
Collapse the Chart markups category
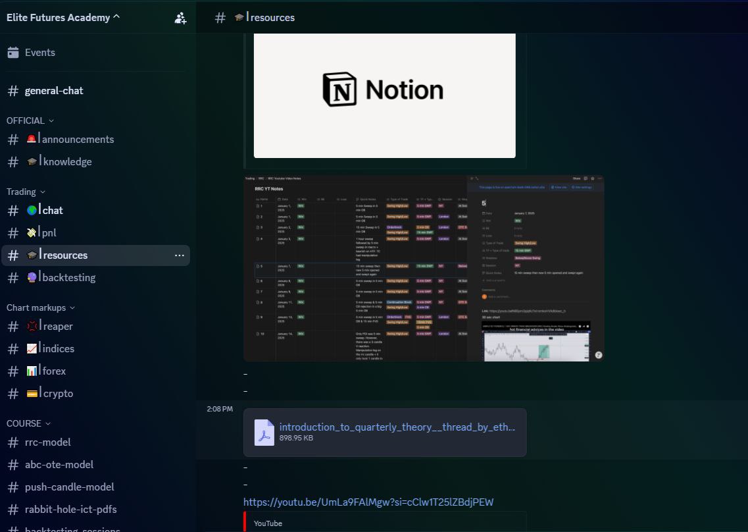[41, 307]
